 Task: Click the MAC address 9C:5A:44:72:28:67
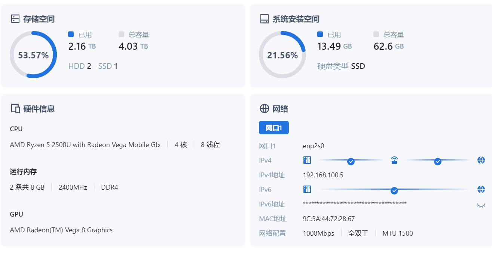(x=328, y=219)
